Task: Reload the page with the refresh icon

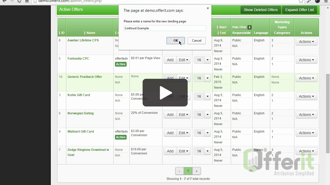Action: [19, 1]
